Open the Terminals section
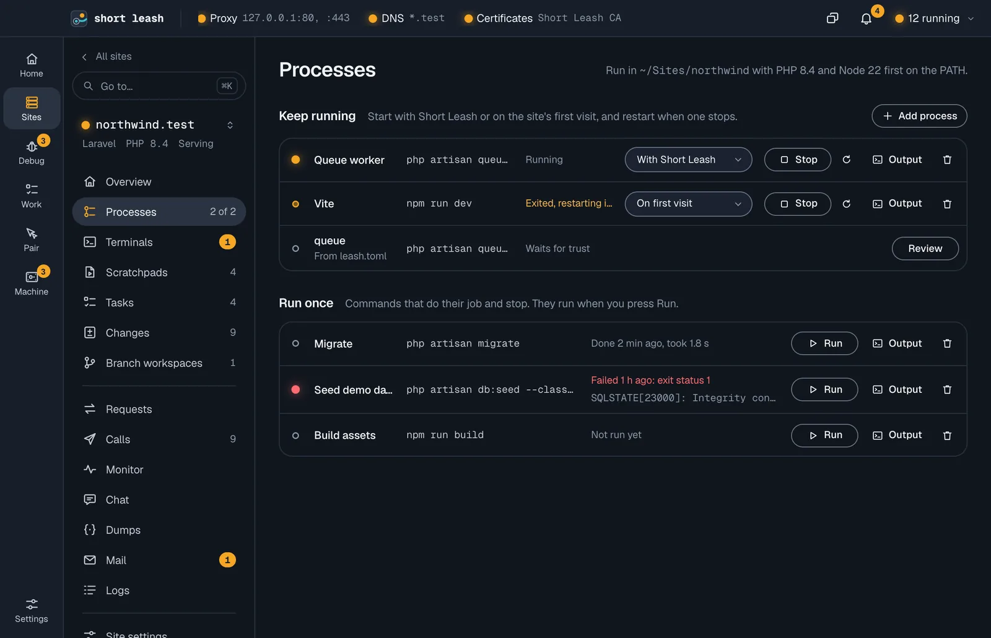Image resolution: width=991 pixels, height=638 pixels. click(x=159, y=242)
